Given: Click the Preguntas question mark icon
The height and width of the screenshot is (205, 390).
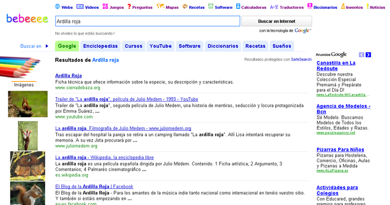Looking at the screenshot, I should click(x=129, y=7).
